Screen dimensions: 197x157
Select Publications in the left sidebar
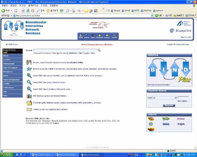(x=8, y=88)
